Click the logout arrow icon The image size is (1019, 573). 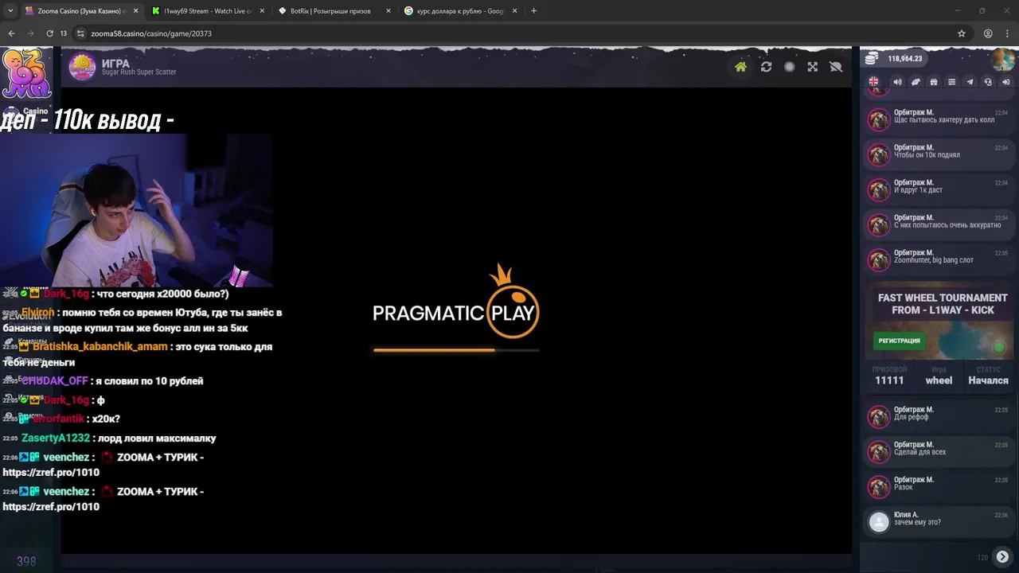pyautogui.click(x=1005, y=82)
